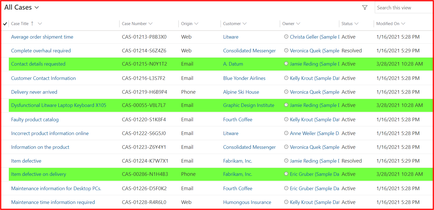The image size is (434, 210).
Task: Expand the Owner column options
Action: pos(298,24)
